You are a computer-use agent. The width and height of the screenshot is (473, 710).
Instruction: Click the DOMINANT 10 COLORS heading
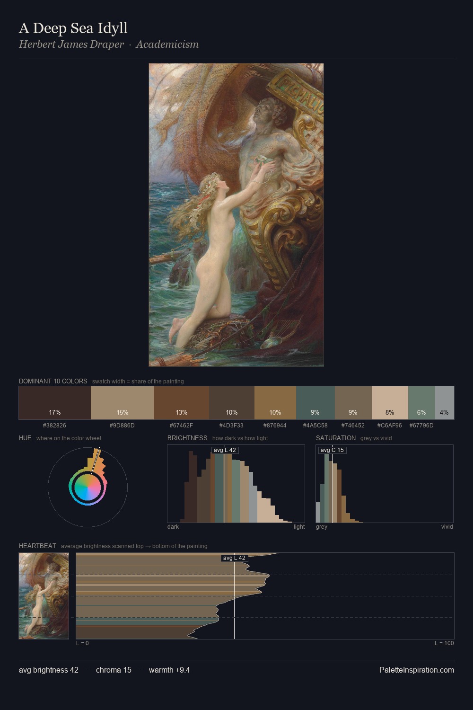53,381
